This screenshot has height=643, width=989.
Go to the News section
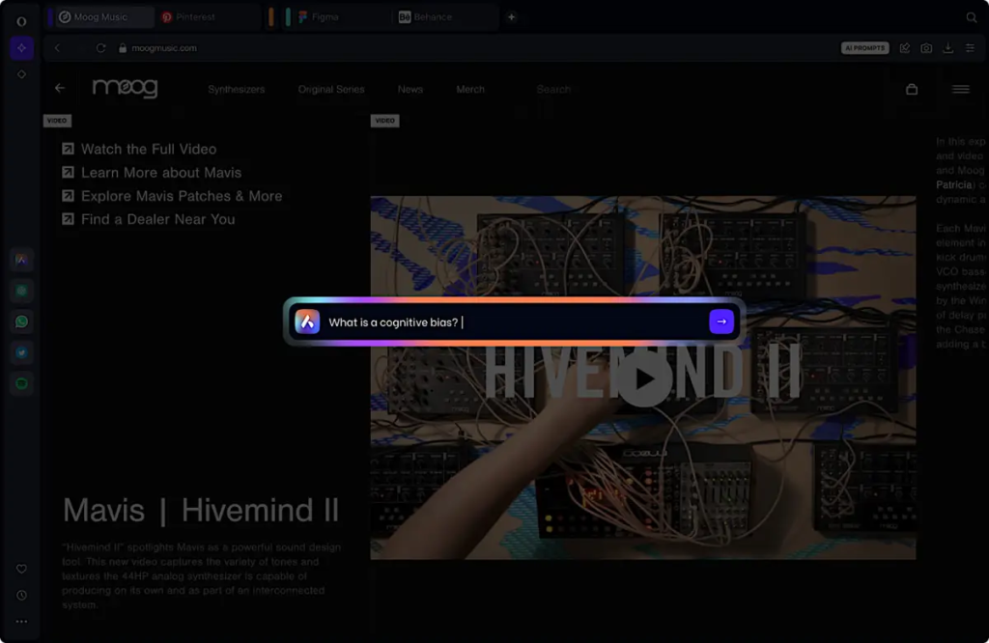pos(410,90)
